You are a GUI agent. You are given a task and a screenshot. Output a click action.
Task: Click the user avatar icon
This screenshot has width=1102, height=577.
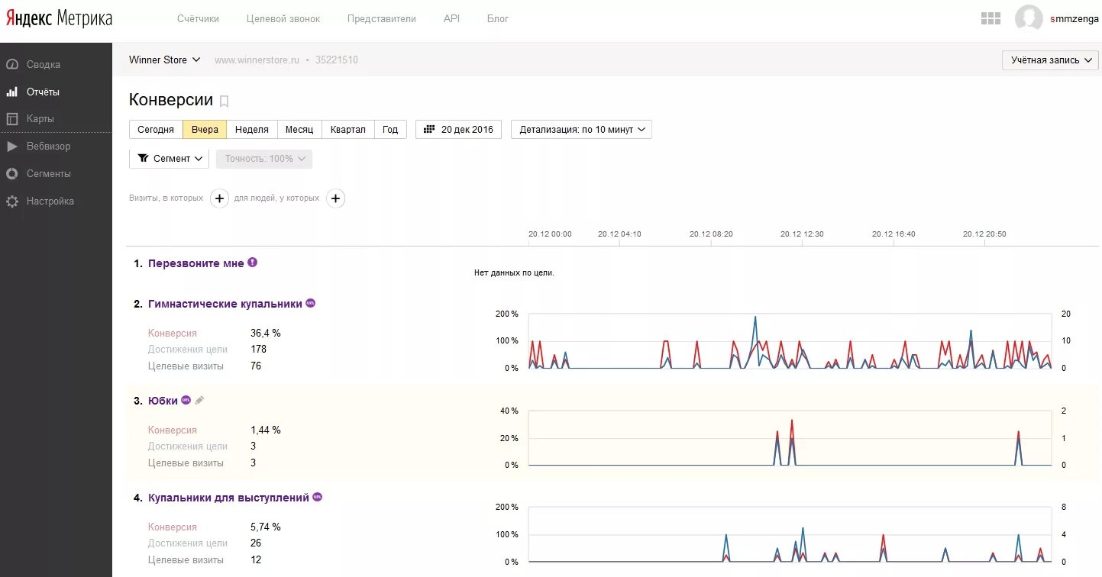click(x=1029, y=18)
